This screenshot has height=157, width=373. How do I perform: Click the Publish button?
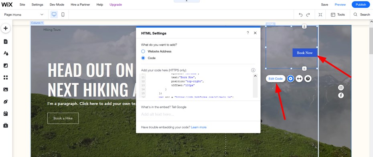pos(361,4)
